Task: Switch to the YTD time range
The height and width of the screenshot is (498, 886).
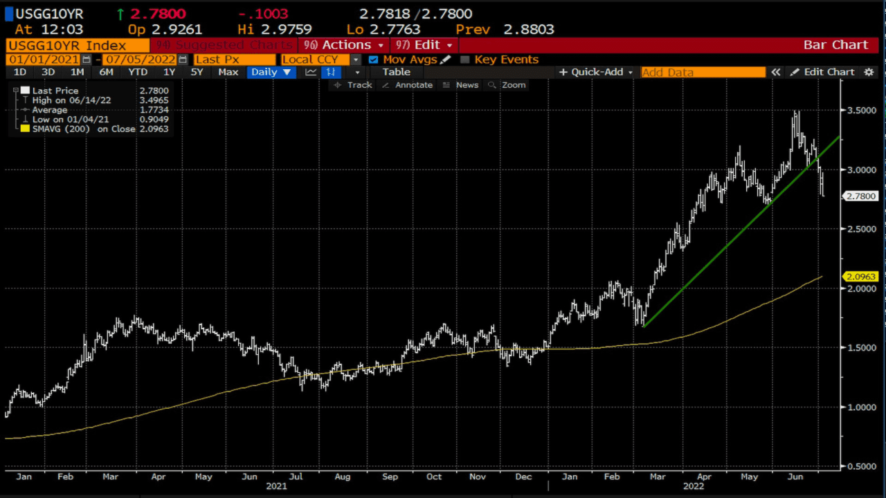Action: click(x=138, y=72)
